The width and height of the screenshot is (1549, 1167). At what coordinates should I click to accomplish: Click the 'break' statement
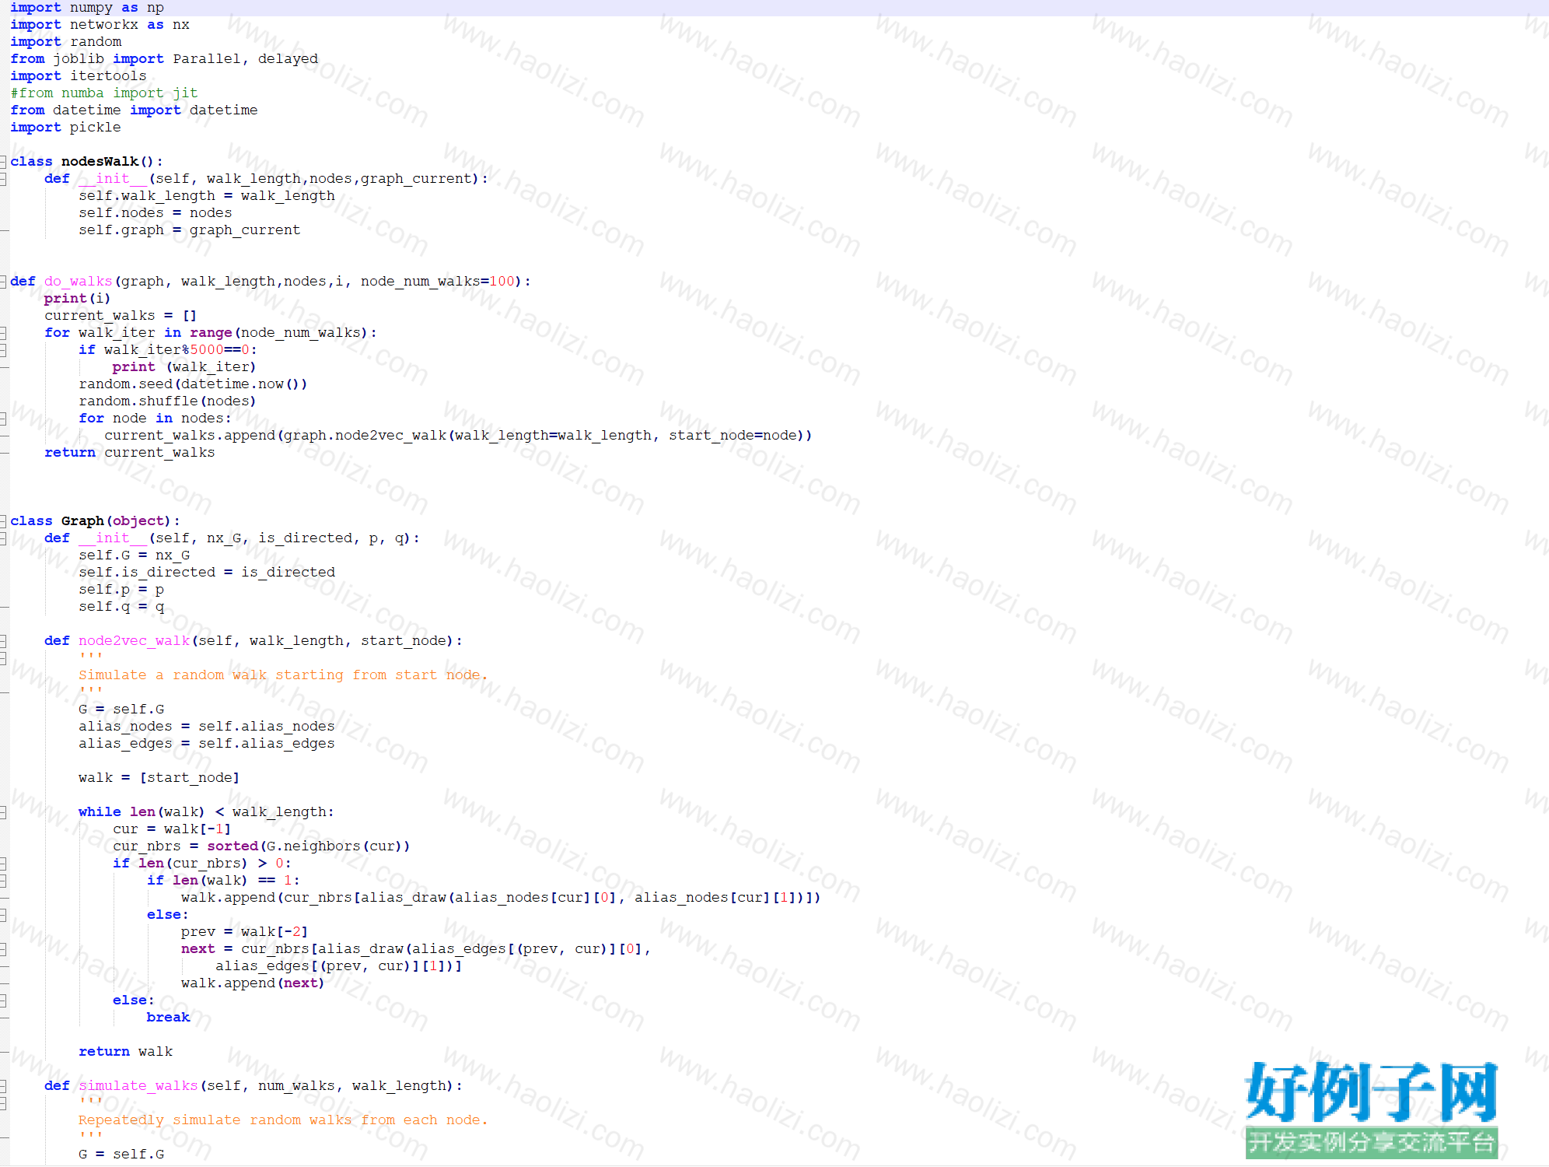coord(168,1018)
